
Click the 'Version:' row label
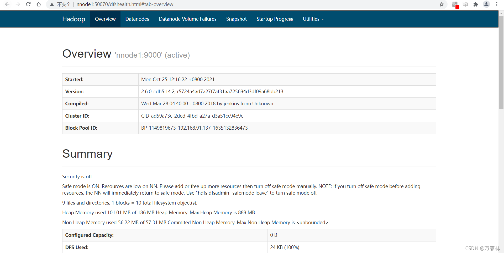(x=75, y=91)
